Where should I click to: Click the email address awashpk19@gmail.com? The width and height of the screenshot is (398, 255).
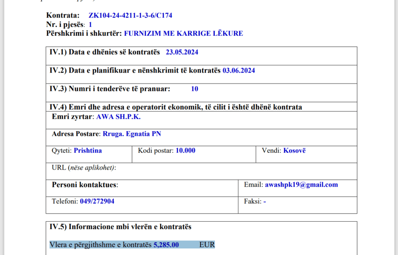(301, 185)
